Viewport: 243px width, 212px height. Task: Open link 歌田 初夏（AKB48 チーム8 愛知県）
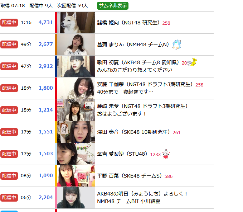click(138, 62)
